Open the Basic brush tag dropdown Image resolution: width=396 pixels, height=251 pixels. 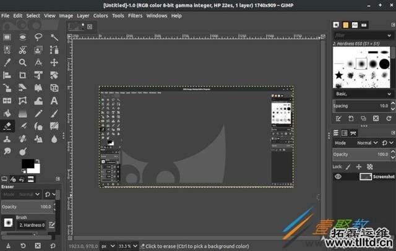point(363,94)
